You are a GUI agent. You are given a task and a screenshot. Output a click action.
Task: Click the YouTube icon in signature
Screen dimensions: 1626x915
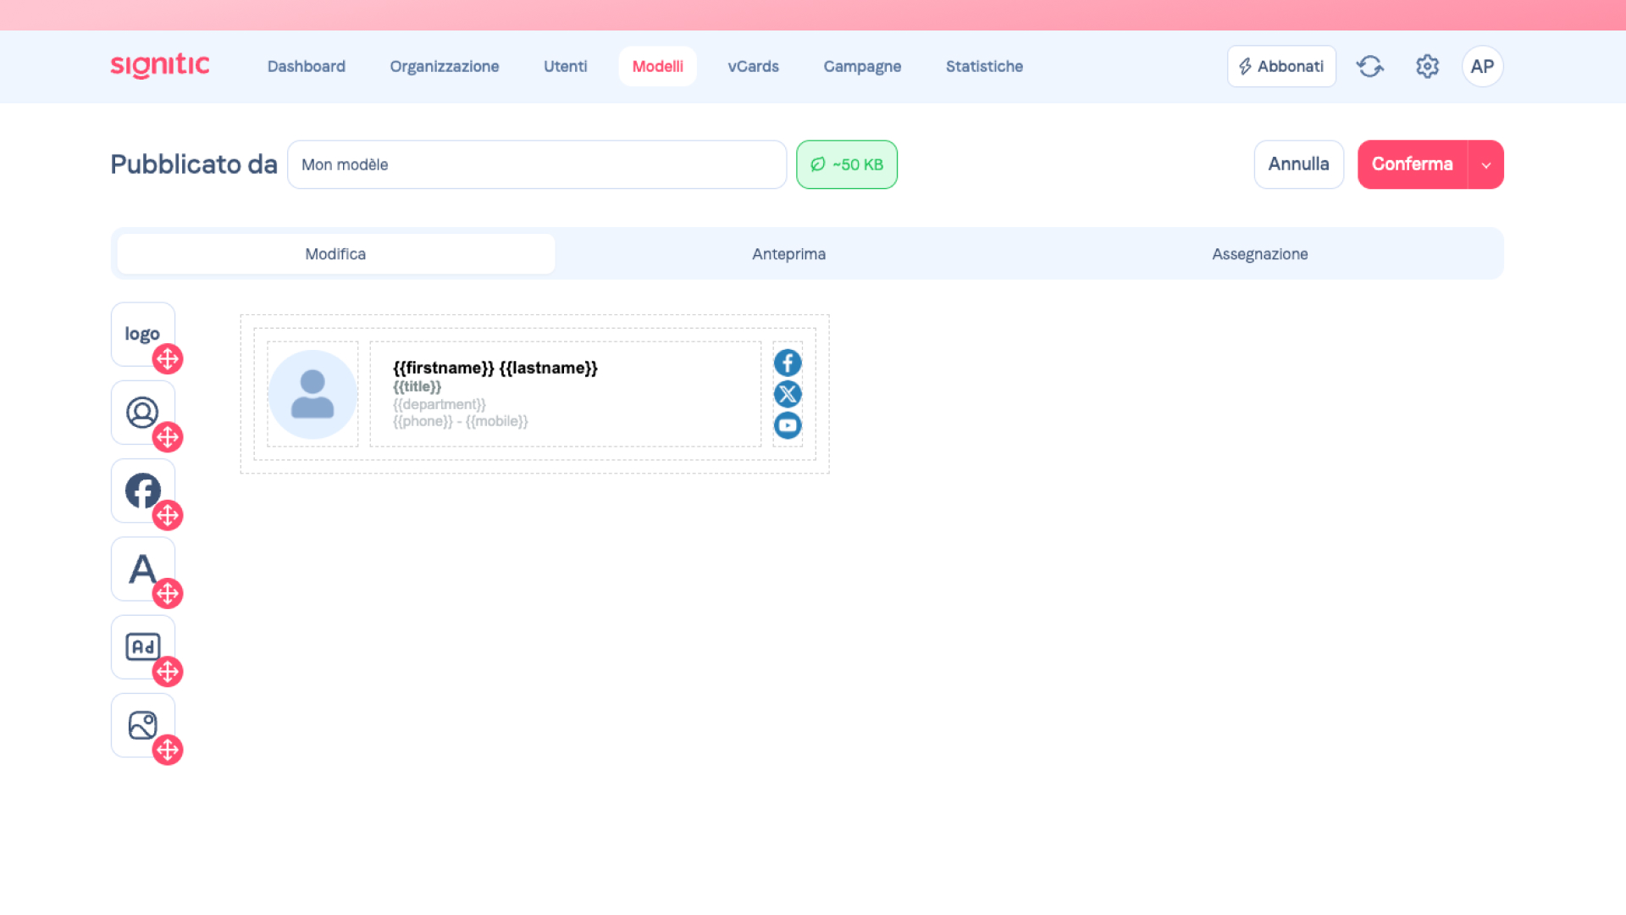(x=788, y=425)
